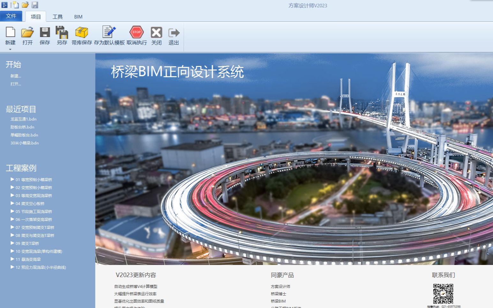
Task: Click 方案设计师 product link
Action: point(280,286)
